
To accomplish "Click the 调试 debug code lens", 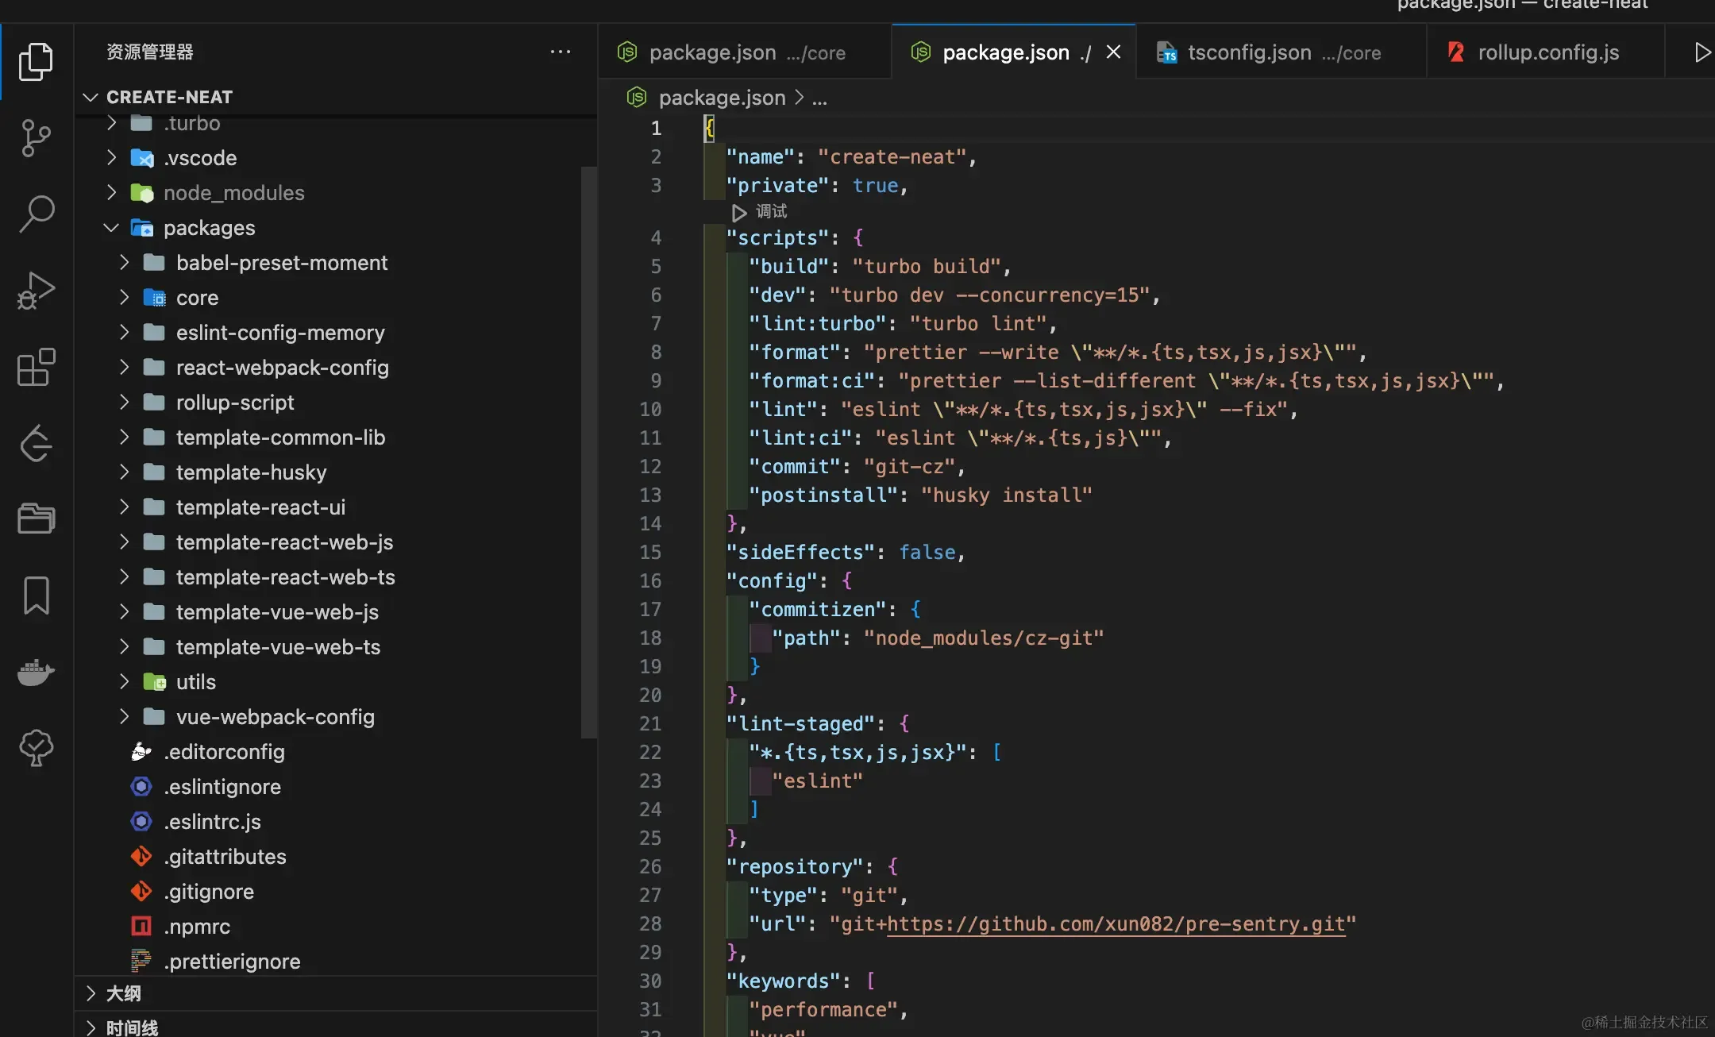I will point(771,211).
